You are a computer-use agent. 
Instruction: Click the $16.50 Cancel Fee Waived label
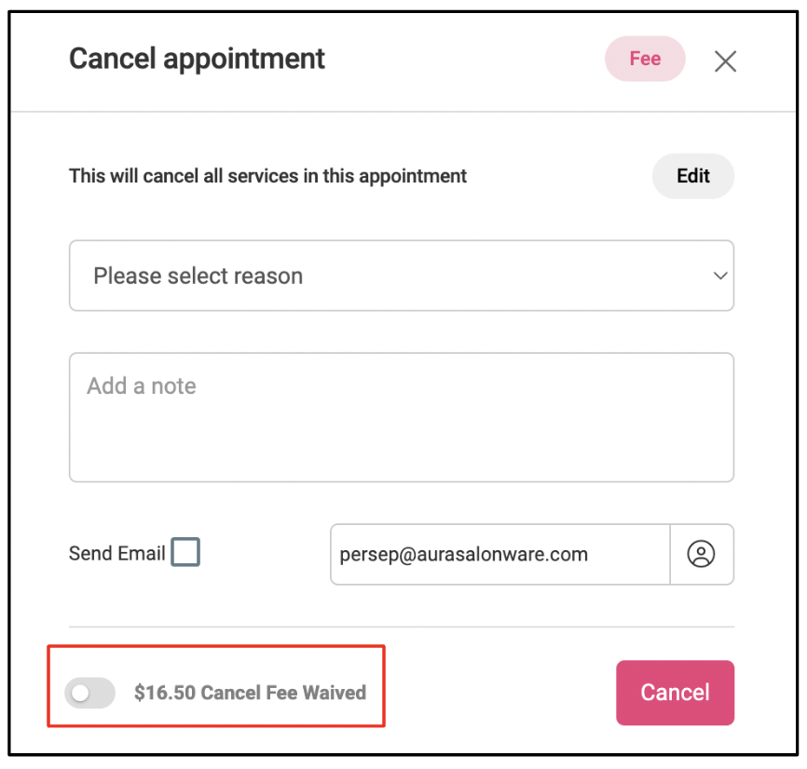[x=250, y=693]
